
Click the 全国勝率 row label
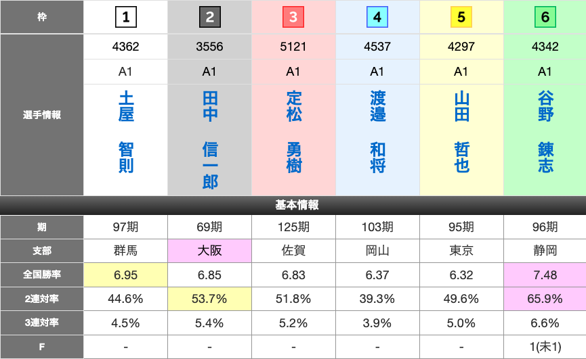tap(41, 274)
